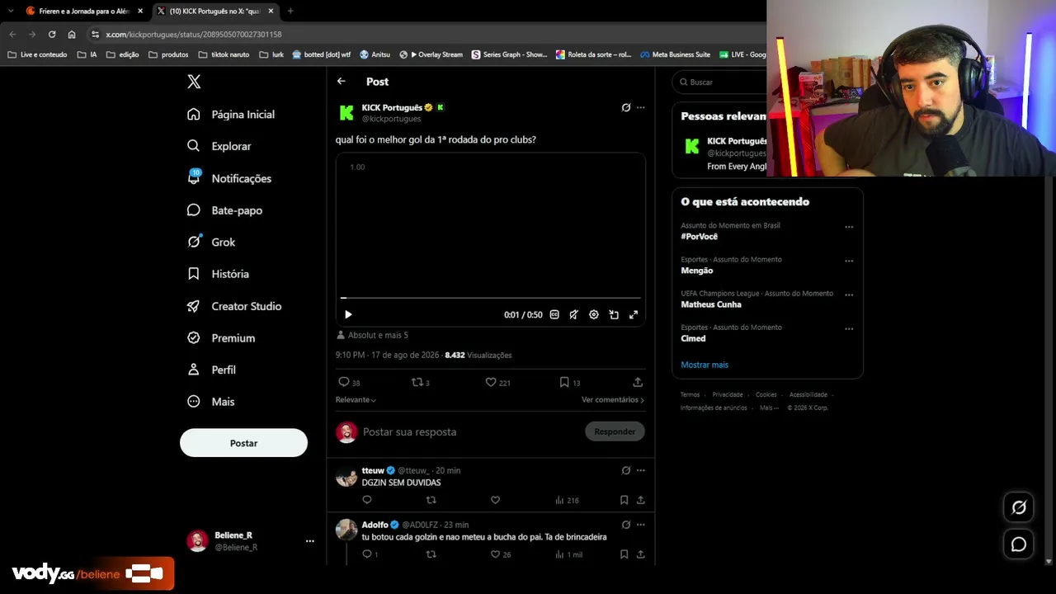This screenshot has width=1056, height=594.
Task: Reply to tteuw's comment
Action: click(367, 500)
